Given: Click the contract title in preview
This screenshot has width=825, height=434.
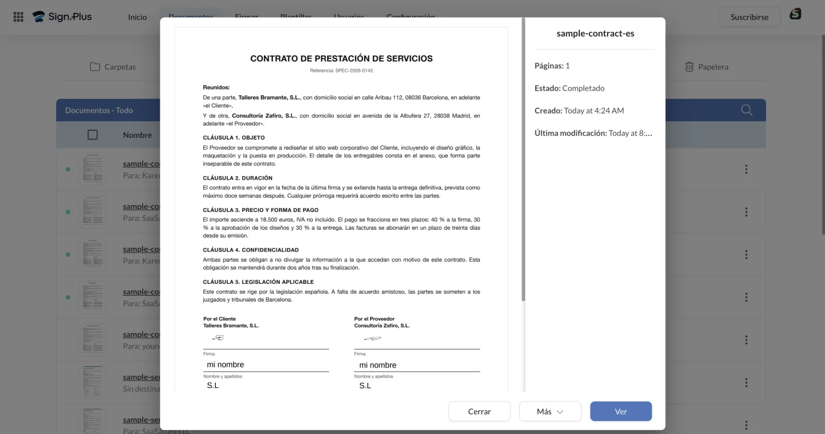Looking at the screenshot, I should click(341, 58).
